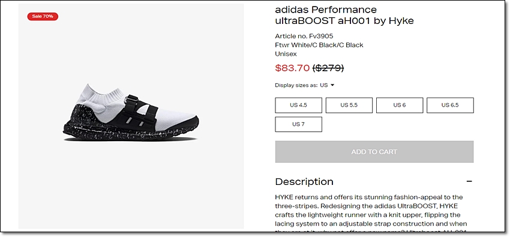Click the red $83.70 sale price
Viewport: 510px width, 237px height.
pyautogui.click(x=292, y=68)
